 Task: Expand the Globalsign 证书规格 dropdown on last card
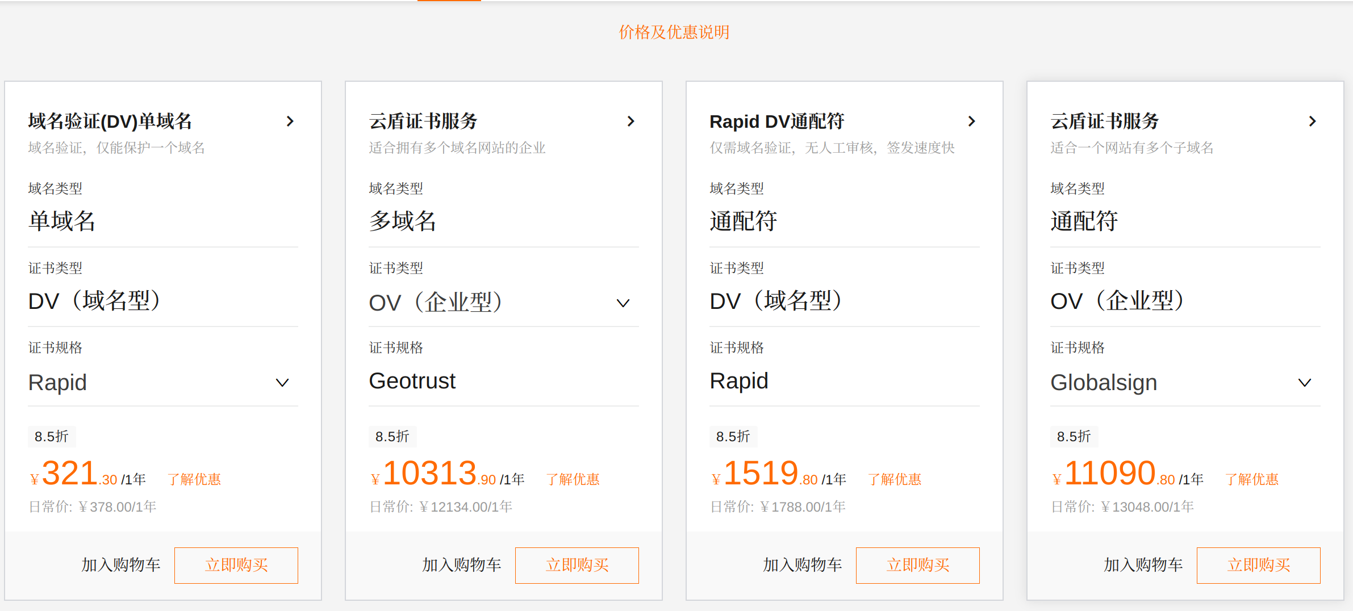1305,383
